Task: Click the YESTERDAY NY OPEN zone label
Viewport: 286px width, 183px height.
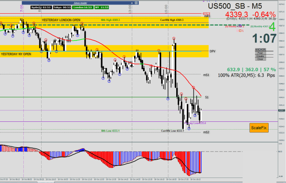Action: (16, 54)
